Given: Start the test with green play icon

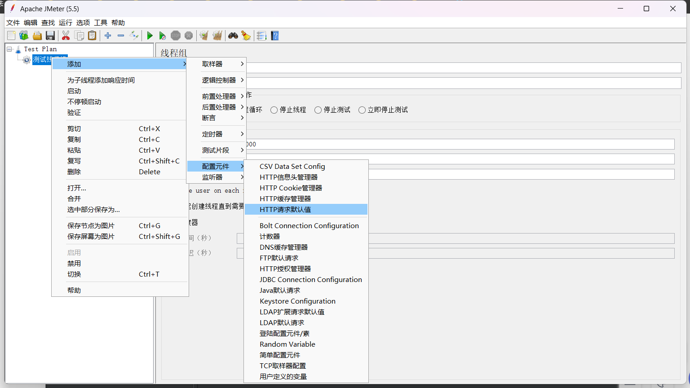Looking at the screenshot, I should [x=150, y=35].
